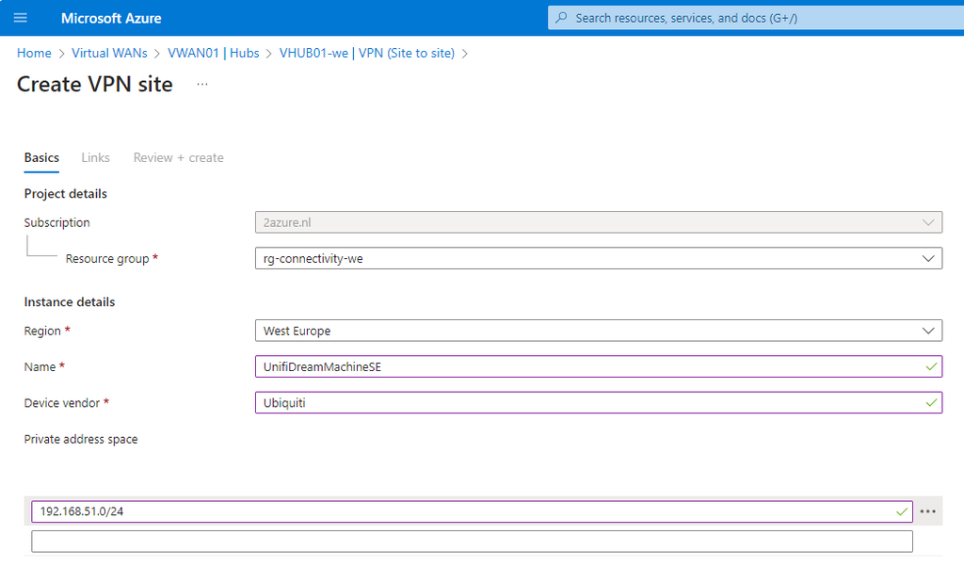Image resolution: width=964 pixels, height=583 pixels.
Task: Click the Device vendor label
Action: [62, 403]
